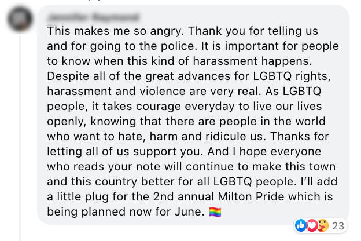Click the red heart Love reaction icon
This screenshot has width=361, height=241.
coord(312,225)
